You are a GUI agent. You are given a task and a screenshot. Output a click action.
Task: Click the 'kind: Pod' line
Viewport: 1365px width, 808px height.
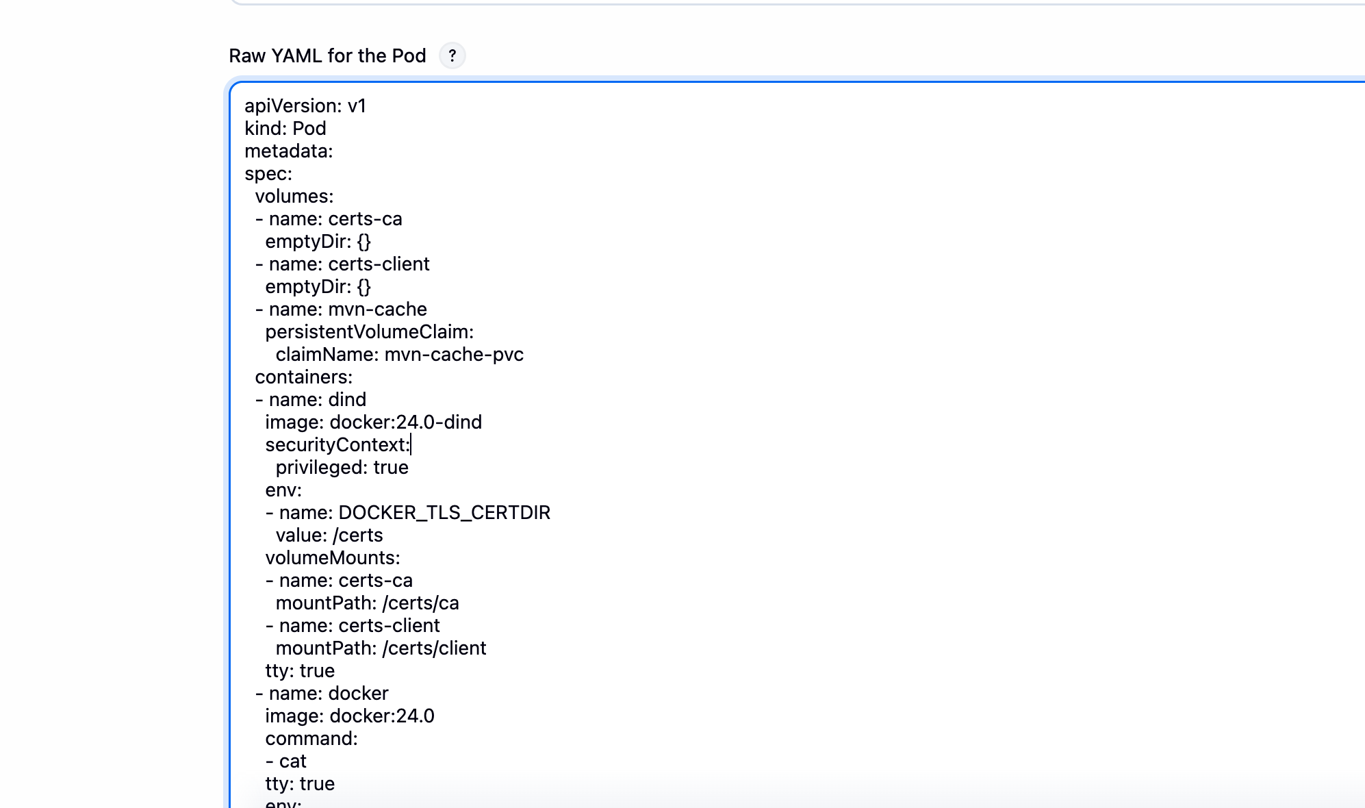[285, 128]
